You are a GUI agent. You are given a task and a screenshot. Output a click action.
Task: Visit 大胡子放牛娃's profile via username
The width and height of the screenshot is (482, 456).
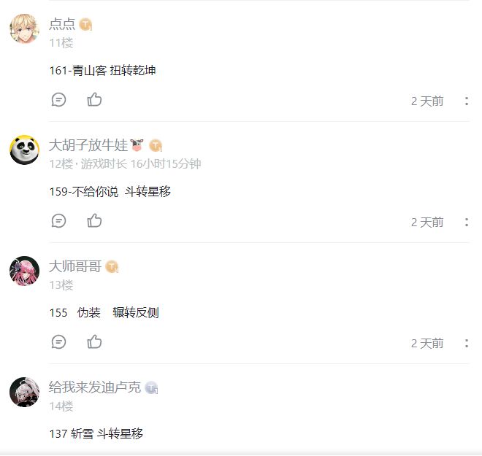click(x=88, y=145)
